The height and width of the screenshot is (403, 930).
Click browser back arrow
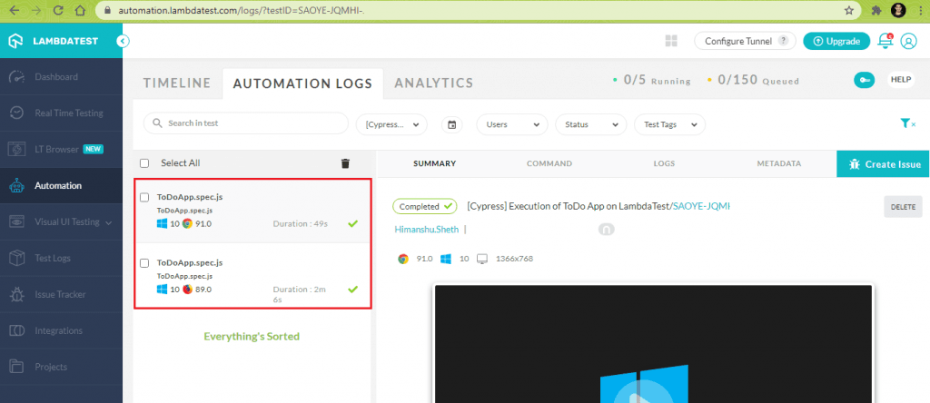pos(15,11)
